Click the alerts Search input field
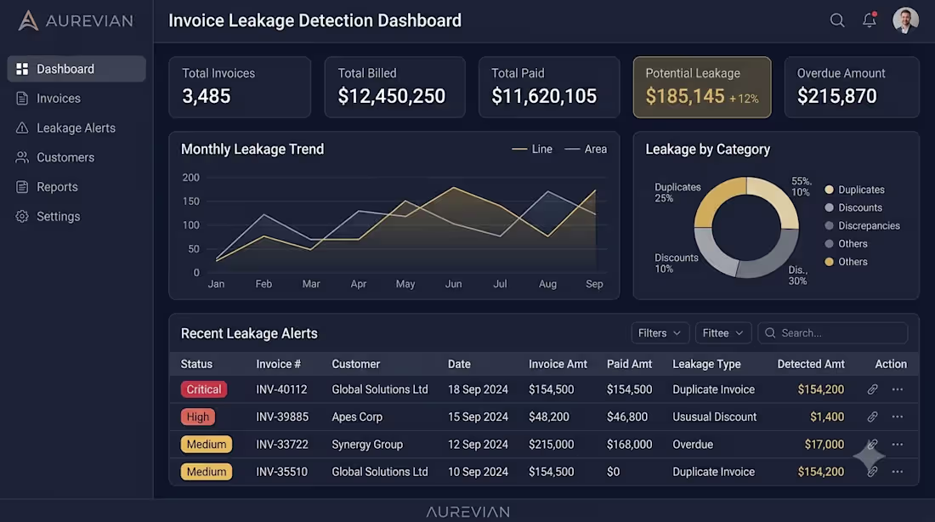Image resolution: width=935 pixels, height=522 pixels. (x=832, y=333)
